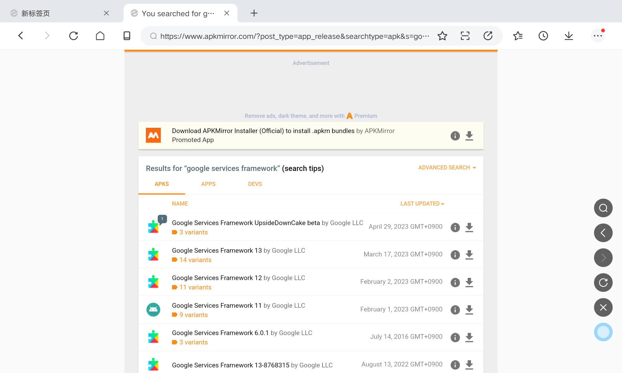
Task: Open the search tips link
Action: tap(303, 168)
